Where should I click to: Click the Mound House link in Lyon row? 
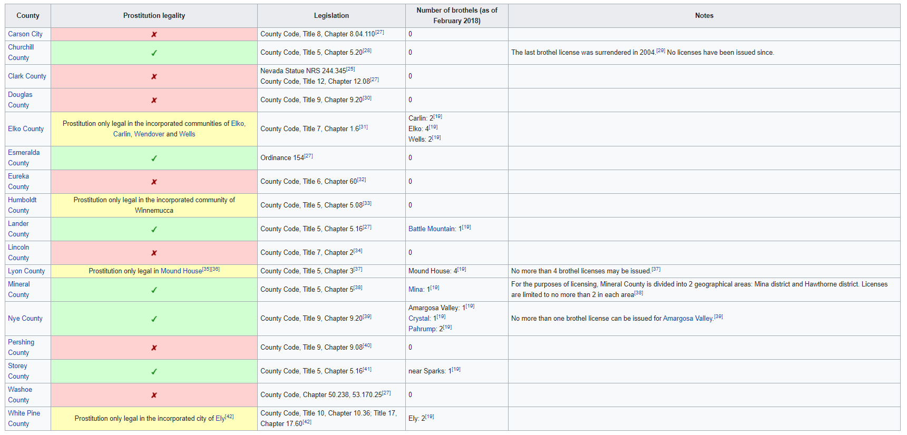181,271
